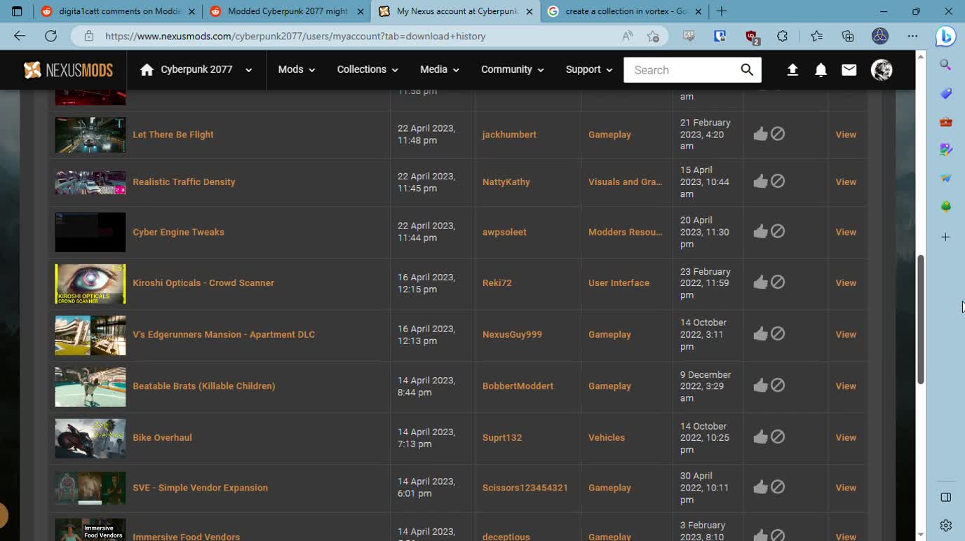Viewport: 965px width, 541px height.
Task: Endorse the Bike Overhaul mod
Action: click(x=760, y=437)
